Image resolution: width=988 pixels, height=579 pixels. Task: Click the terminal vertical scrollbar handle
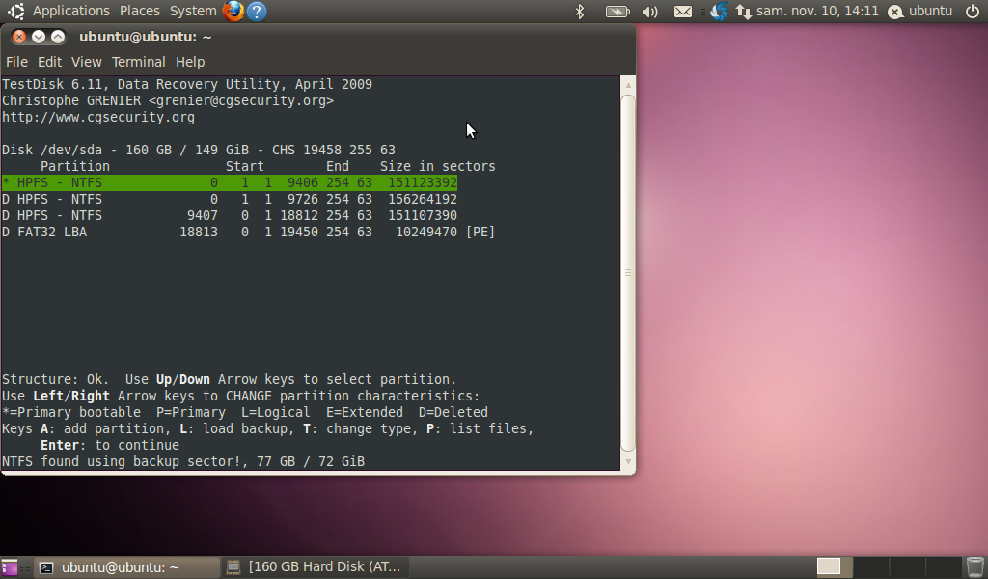627,273
